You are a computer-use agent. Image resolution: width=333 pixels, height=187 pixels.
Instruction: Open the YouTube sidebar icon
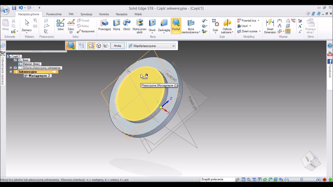(x=330, y=54)
